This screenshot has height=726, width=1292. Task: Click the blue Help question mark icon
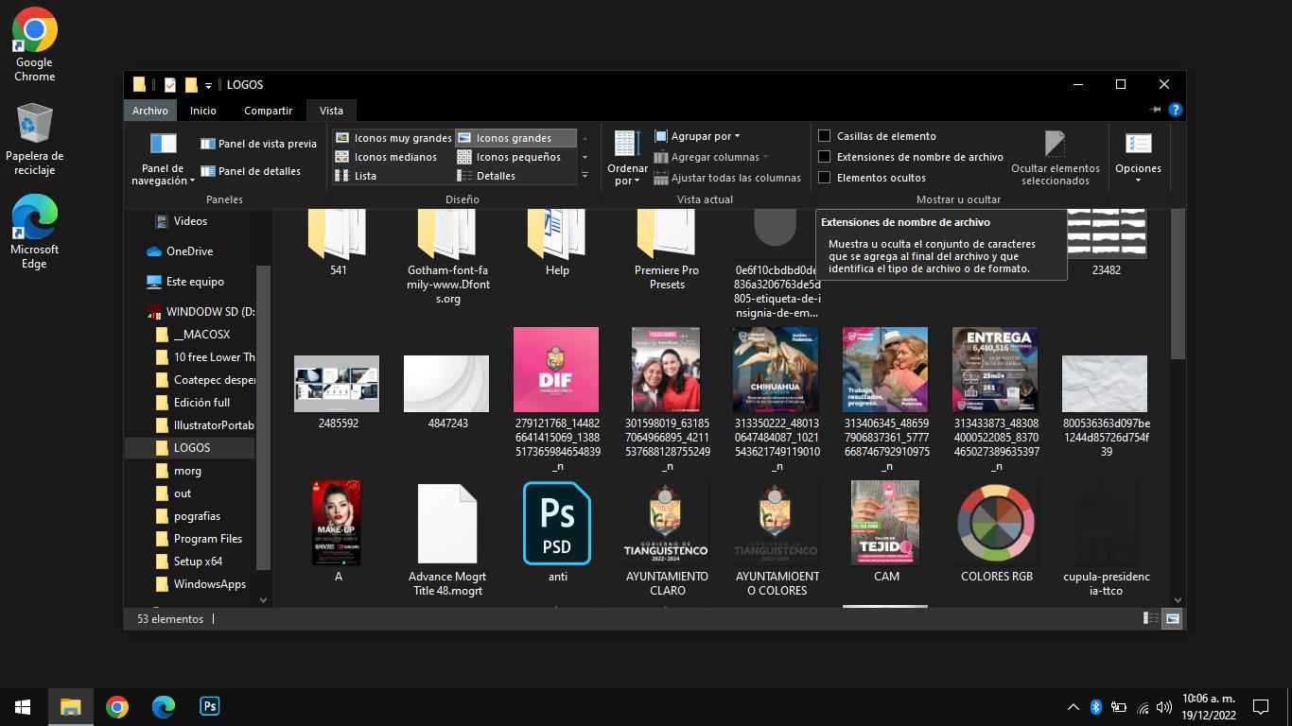tap(1175, 110)
